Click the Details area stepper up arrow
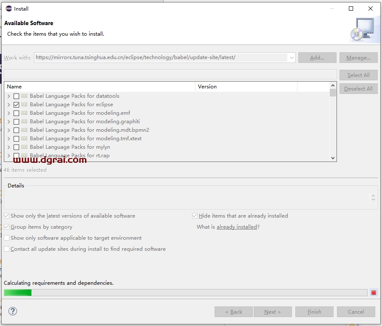This screenshot has height=326, width=382. pos(373,195)
